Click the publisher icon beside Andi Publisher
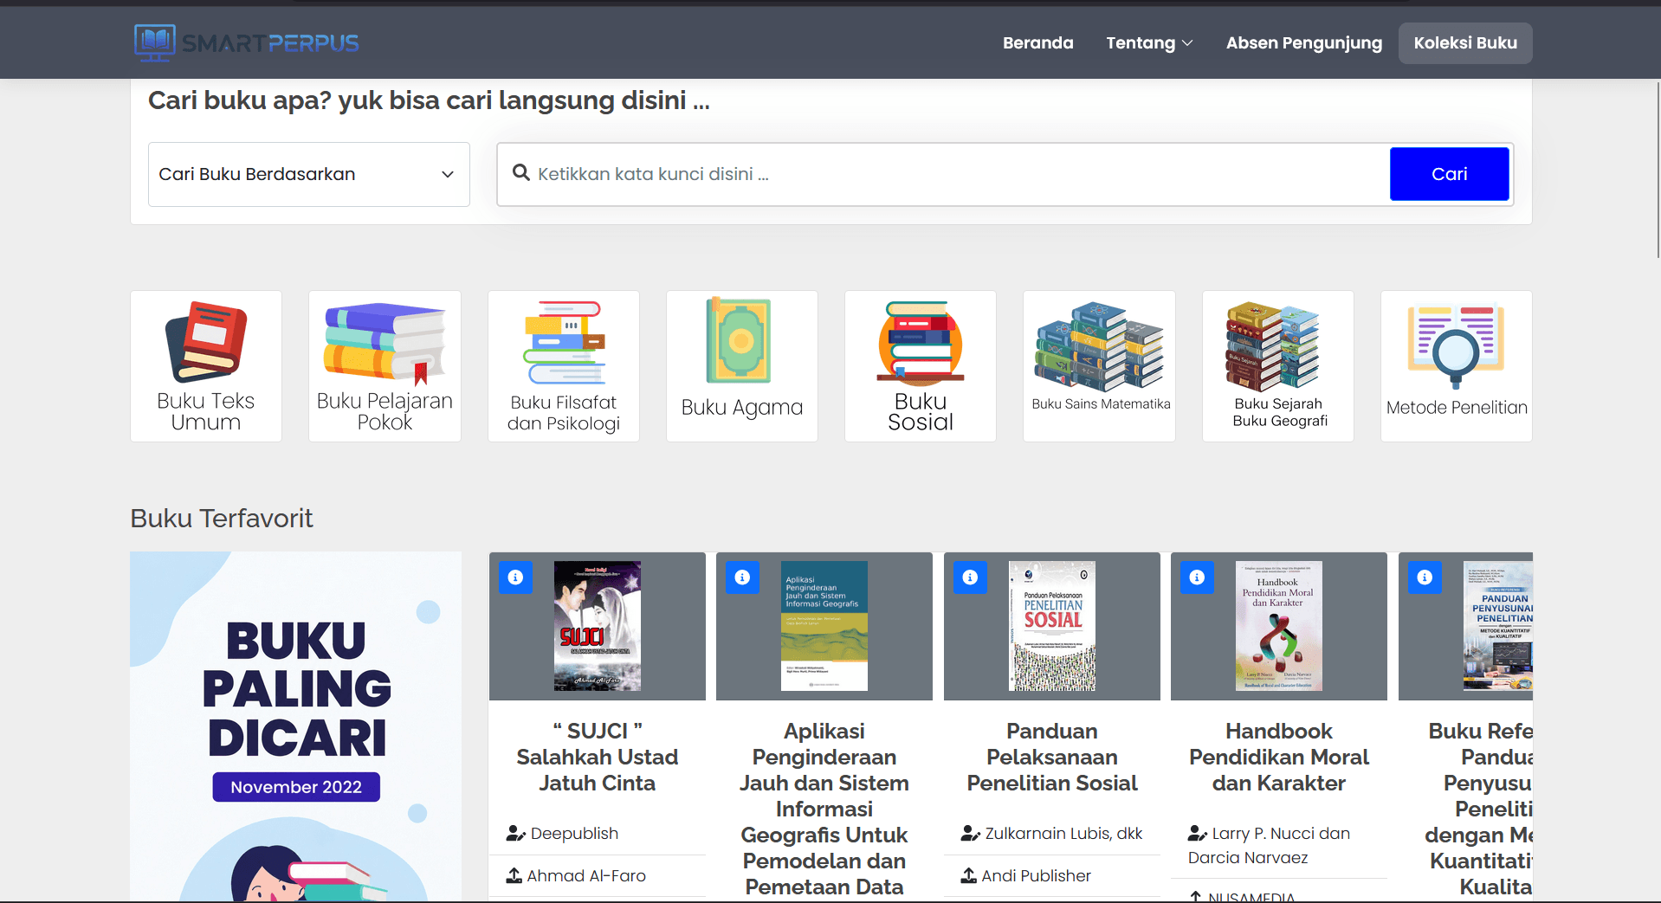1661x903 pixels. coord(969,875)
